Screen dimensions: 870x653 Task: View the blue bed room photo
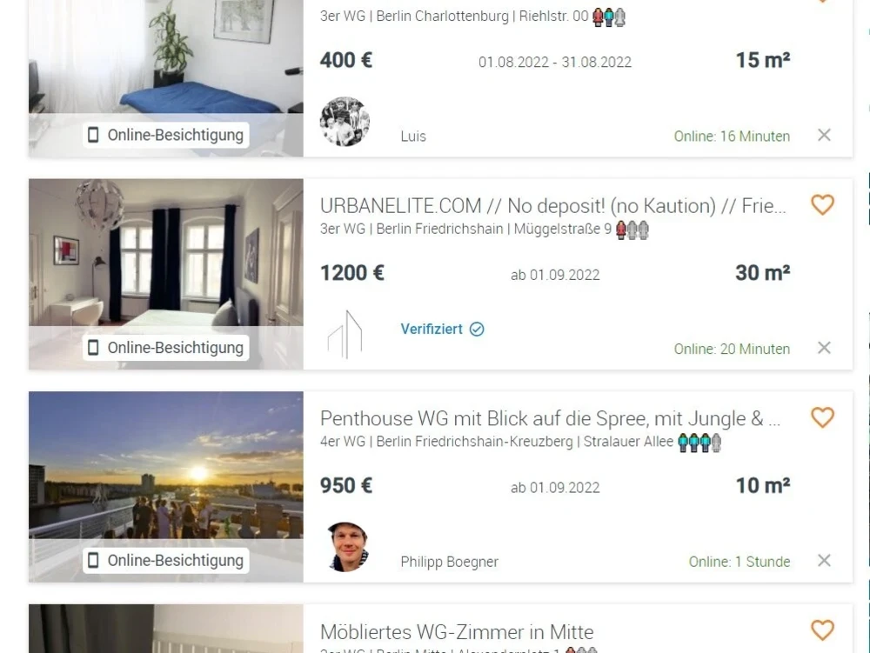coord(166,57)
